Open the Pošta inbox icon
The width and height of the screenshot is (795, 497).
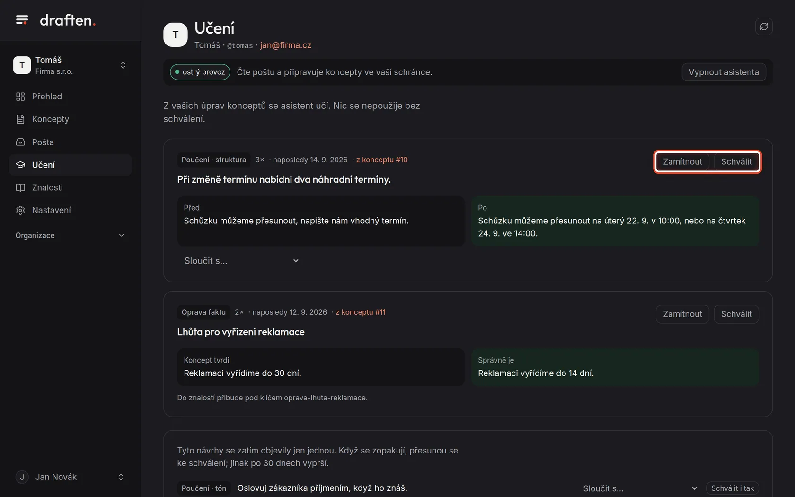[x=20, y=142]
